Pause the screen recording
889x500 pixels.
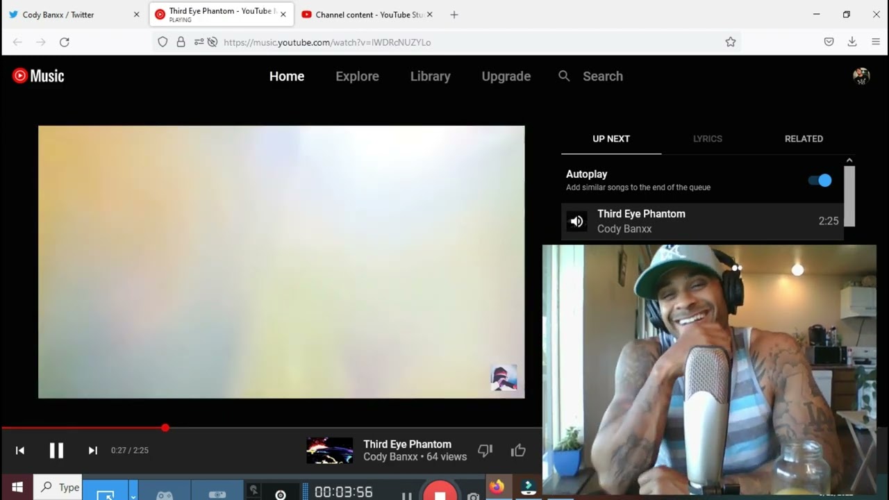[x=407, y=495]
